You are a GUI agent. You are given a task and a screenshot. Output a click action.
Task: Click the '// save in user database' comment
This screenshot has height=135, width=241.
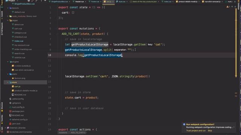pos(84,108)
